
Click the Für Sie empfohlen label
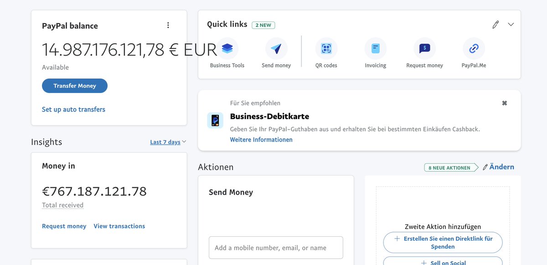[255, 103]
